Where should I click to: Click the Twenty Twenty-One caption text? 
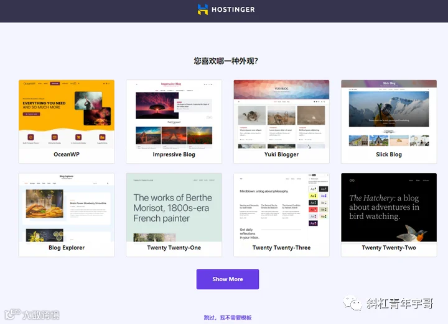[174, 248]
